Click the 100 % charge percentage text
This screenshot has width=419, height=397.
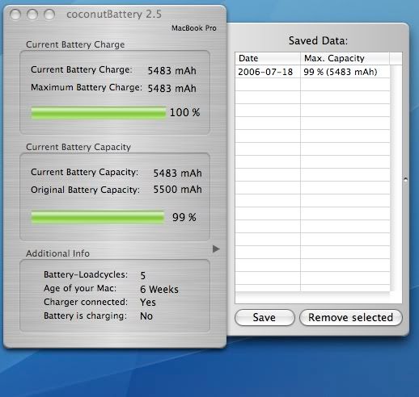pyautogui.click(x=184, y=112)
